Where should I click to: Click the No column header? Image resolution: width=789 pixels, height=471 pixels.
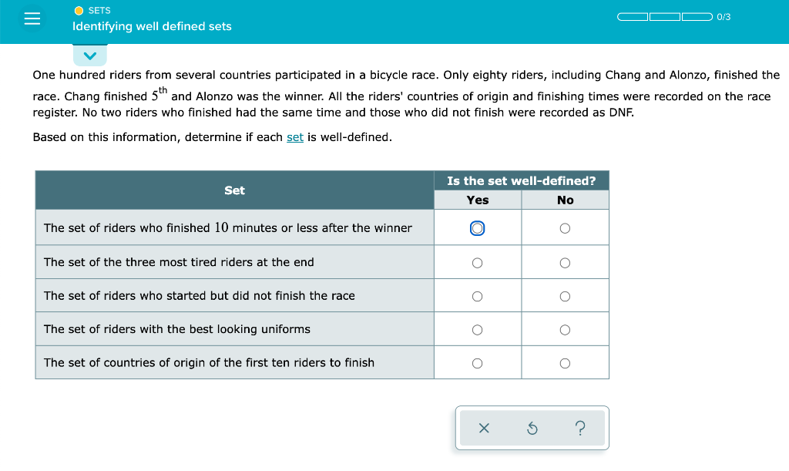point(565,200)
